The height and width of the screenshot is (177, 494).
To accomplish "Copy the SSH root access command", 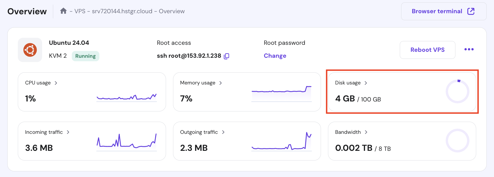I will (227, 56).
